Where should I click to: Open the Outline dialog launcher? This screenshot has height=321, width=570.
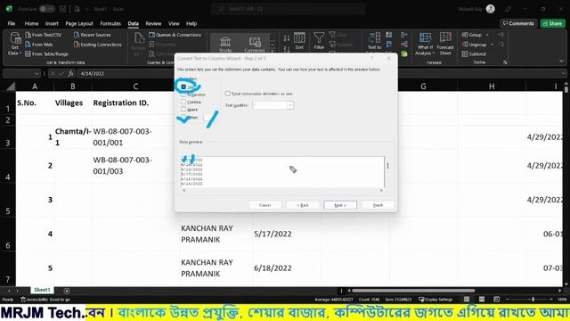[505, 62]
